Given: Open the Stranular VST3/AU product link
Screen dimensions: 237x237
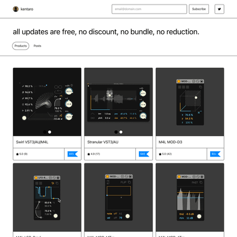Looking at the screenshot, I should (103, 142).
